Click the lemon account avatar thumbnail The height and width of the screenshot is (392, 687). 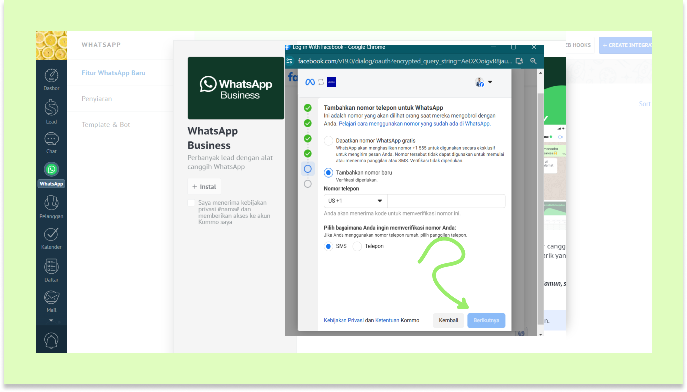[x=51, y=45]
